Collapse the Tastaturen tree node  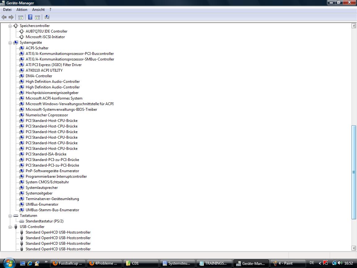[10, 216]
